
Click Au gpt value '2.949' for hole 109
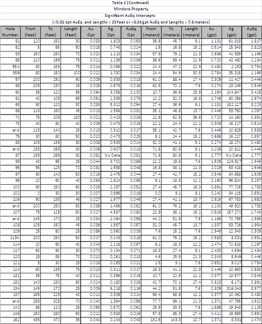click(x=216, y=231)
